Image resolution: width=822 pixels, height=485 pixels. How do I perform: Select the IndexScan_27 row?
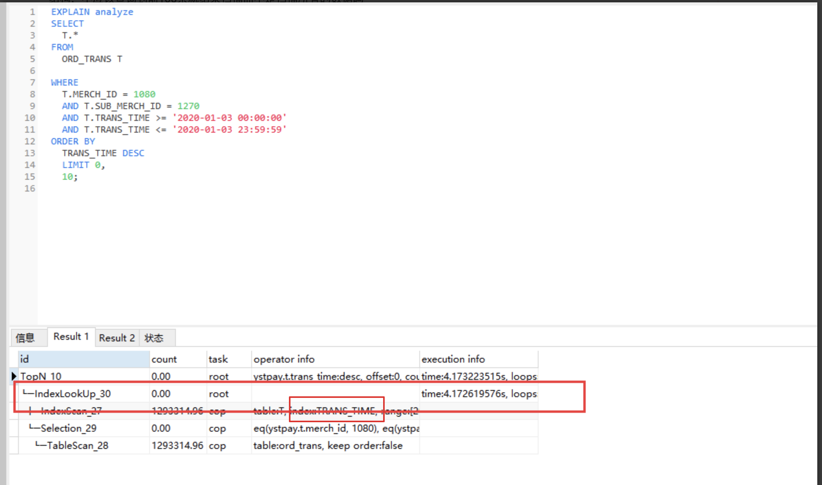pyautogui.click(x=71, y=411)
